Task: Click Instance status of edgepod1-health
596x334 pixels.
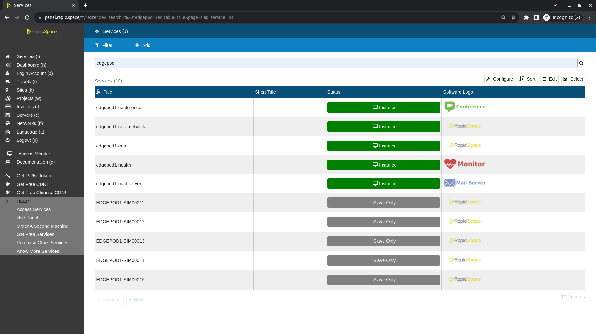Action: click(x=384, y=165)
